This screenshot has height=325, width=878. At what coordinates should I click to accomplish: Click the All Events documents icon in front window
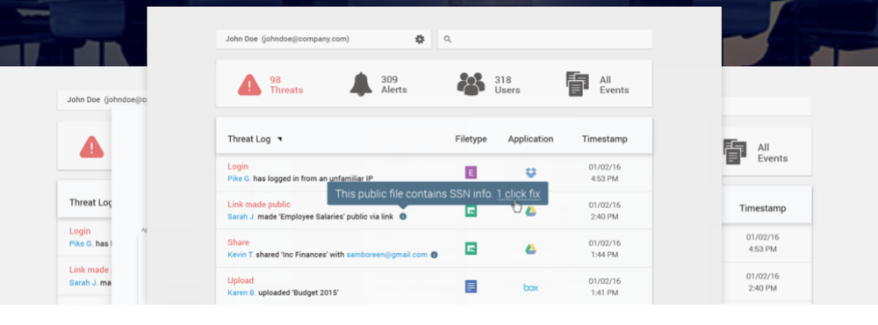pos(578,84)
